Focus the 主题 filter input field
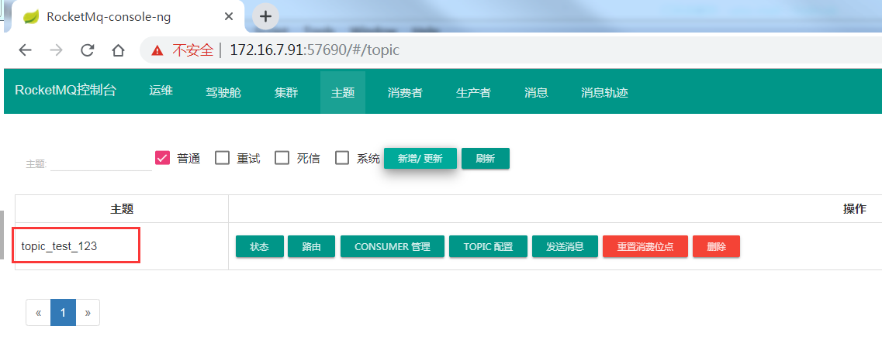Screen dimensions: 882x350 (102, 163)
